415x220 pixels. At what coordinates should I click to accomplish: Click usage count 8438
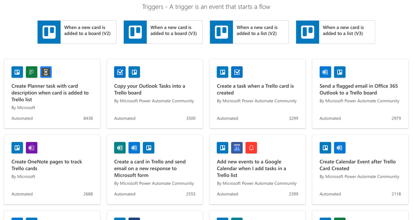click(88, 118)
